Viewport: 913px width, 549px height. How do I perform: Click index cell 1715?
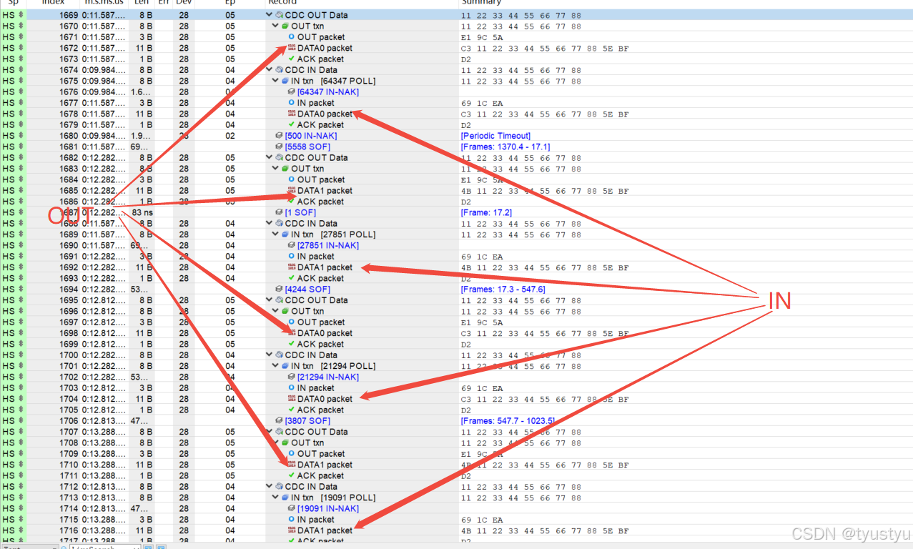69,520
